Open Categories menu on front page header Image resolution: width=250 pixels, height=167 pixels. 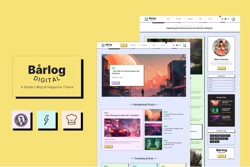[x=144, y=45]
